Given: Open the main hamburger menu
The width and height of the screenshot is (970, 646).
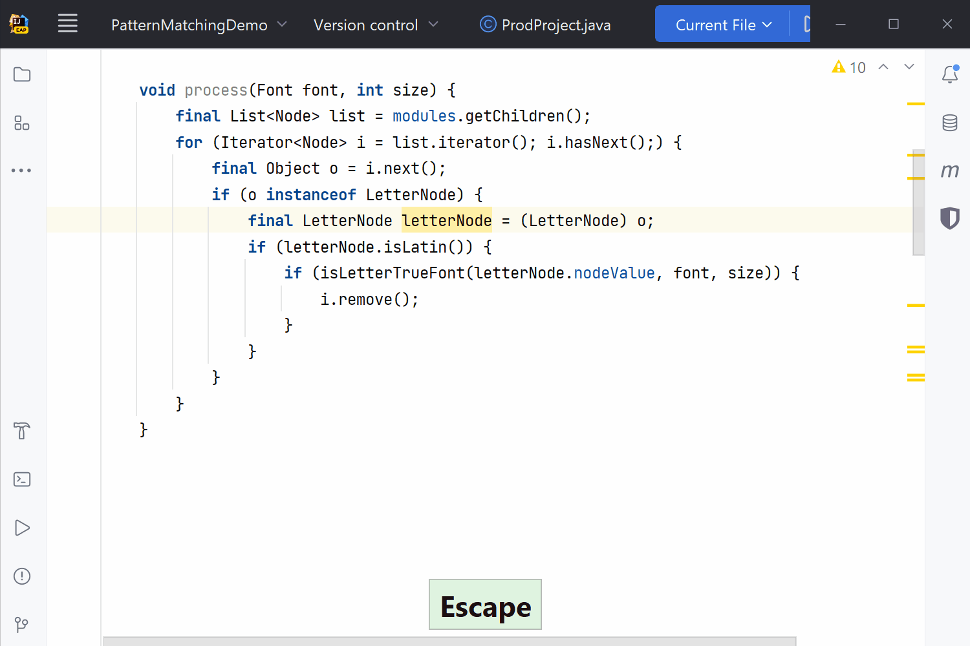Looking at the screenshot, I should click(x=67, y=24).
